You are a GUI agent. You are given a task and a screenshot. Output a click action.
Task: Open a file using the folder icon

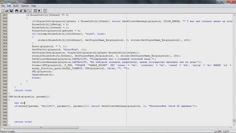pos(7,11)
